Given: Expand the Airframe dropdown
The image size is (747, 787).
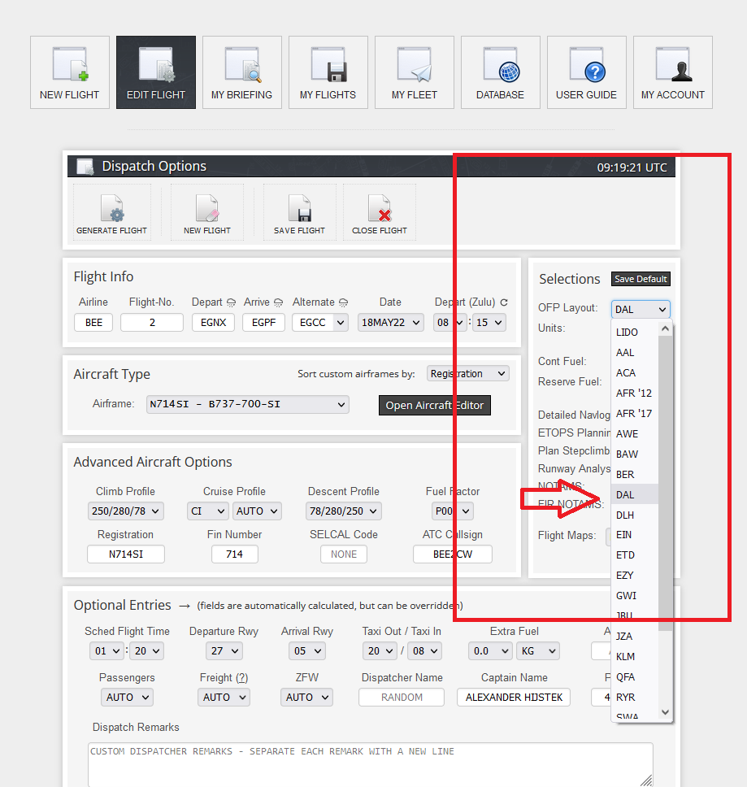Looking at the screenshot, I should pyautogui.click(x=248, y=404).
